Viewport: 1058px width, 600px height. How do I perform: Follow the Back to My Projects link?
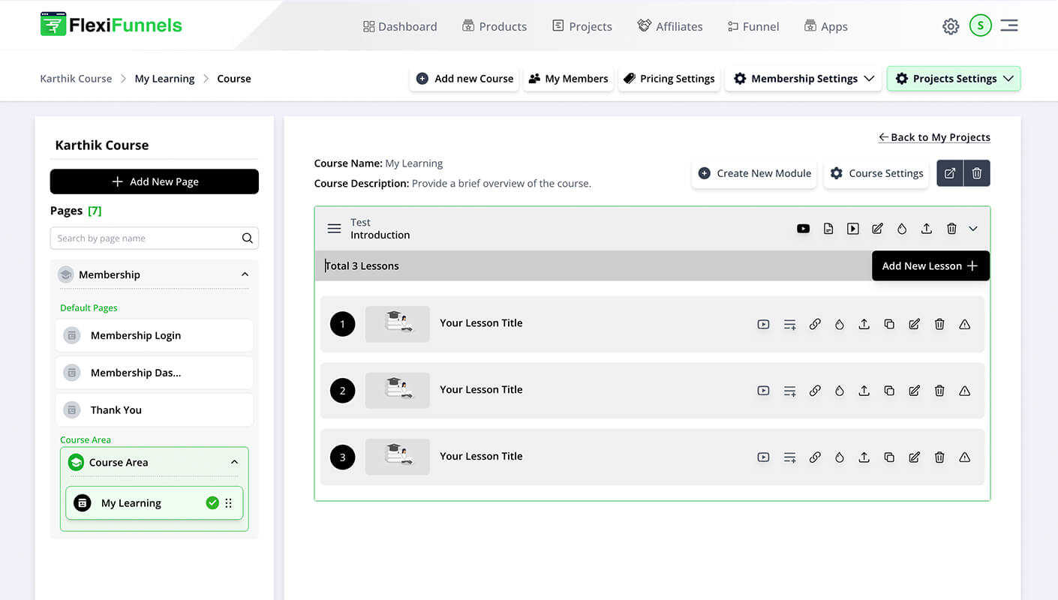pyautogui.click(x=934, y=137)
